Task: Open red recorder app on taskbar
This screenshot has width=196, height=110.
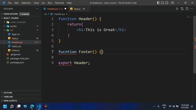Action: click(x=46, y=106)
